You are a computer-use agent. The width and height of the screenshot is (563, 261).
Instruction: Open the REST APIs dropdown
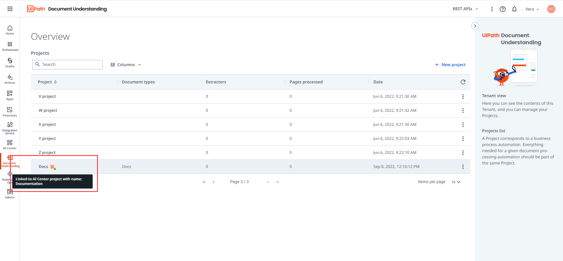pyautogui.click(x=465, y=9)
